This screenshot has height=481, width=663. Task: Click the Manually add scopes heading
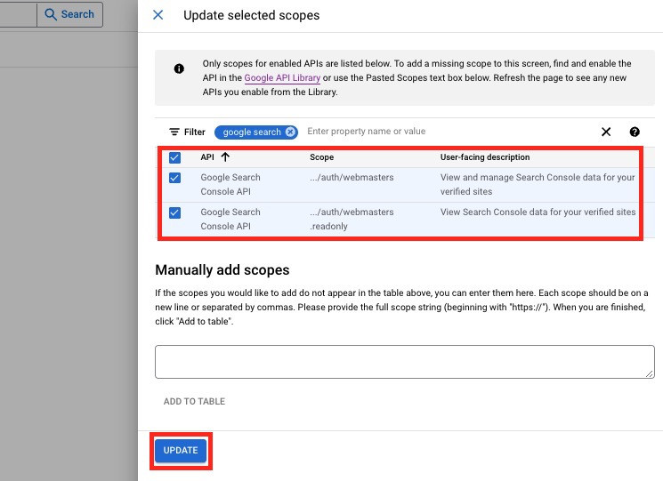[222, 270]
